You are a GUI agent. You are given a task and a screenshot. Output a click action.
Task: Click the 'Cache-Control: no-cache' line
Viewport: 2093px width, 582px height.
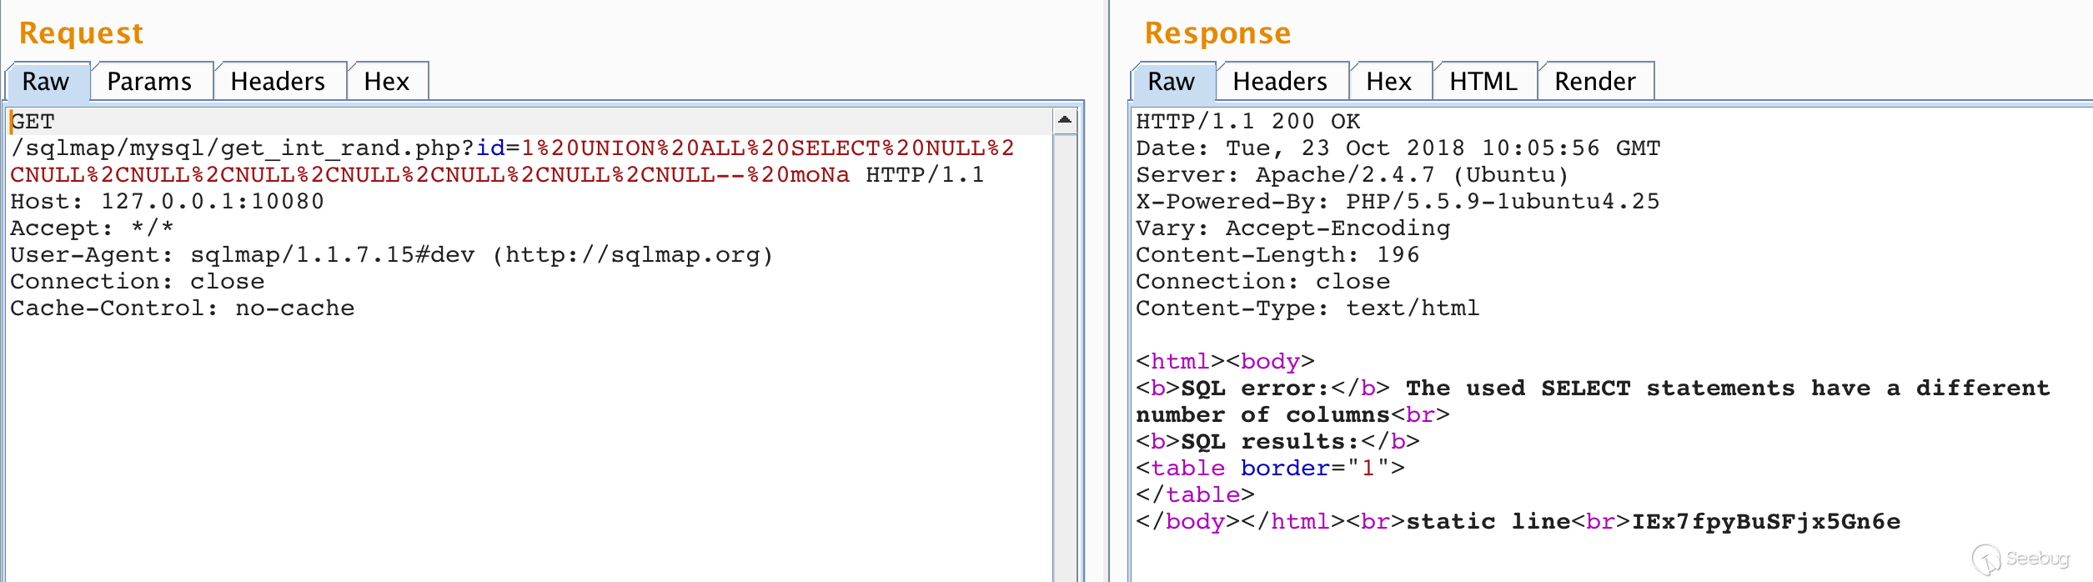click(x=182, y=309)
